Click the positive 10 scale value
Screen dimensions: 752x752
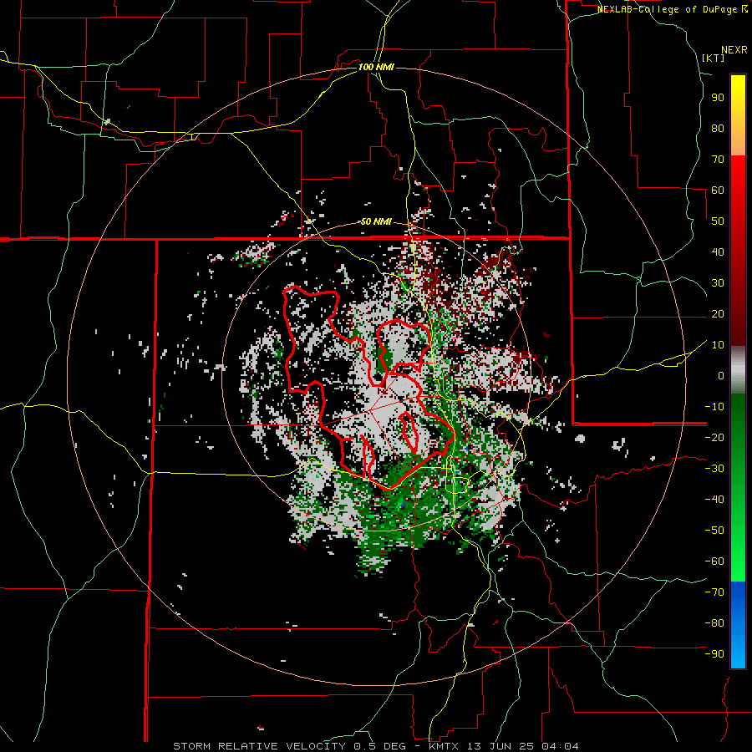point(718,345)
